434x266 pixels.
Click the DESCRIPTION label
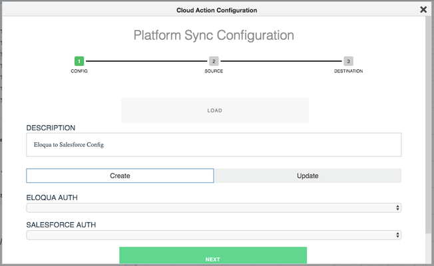51,128
